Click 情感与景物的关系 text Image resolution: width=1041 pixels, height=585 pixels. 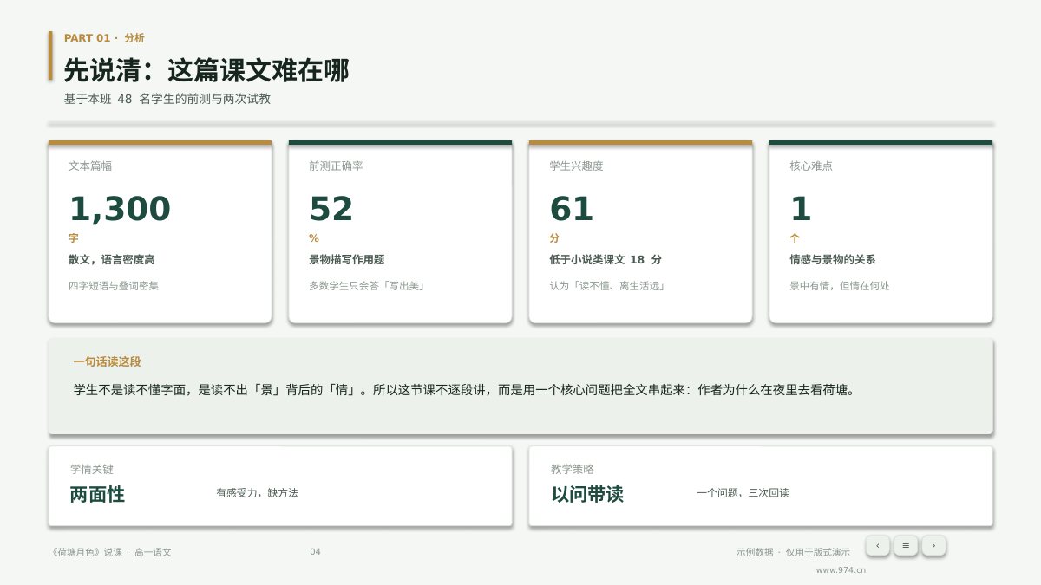point(833,260)
